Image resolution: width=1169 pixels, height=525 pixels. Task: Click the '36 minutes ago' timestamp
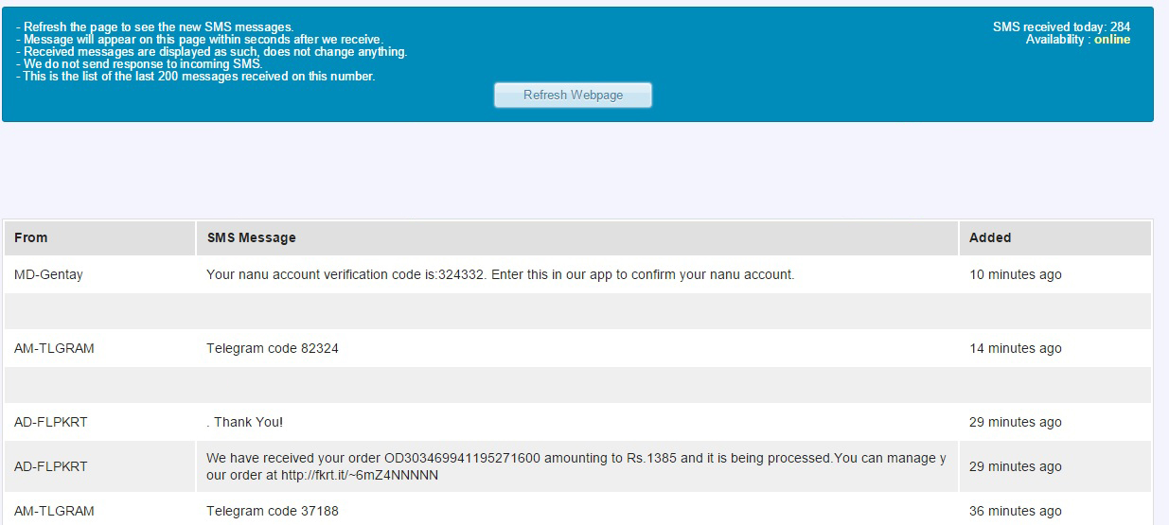coord(1016,511)
